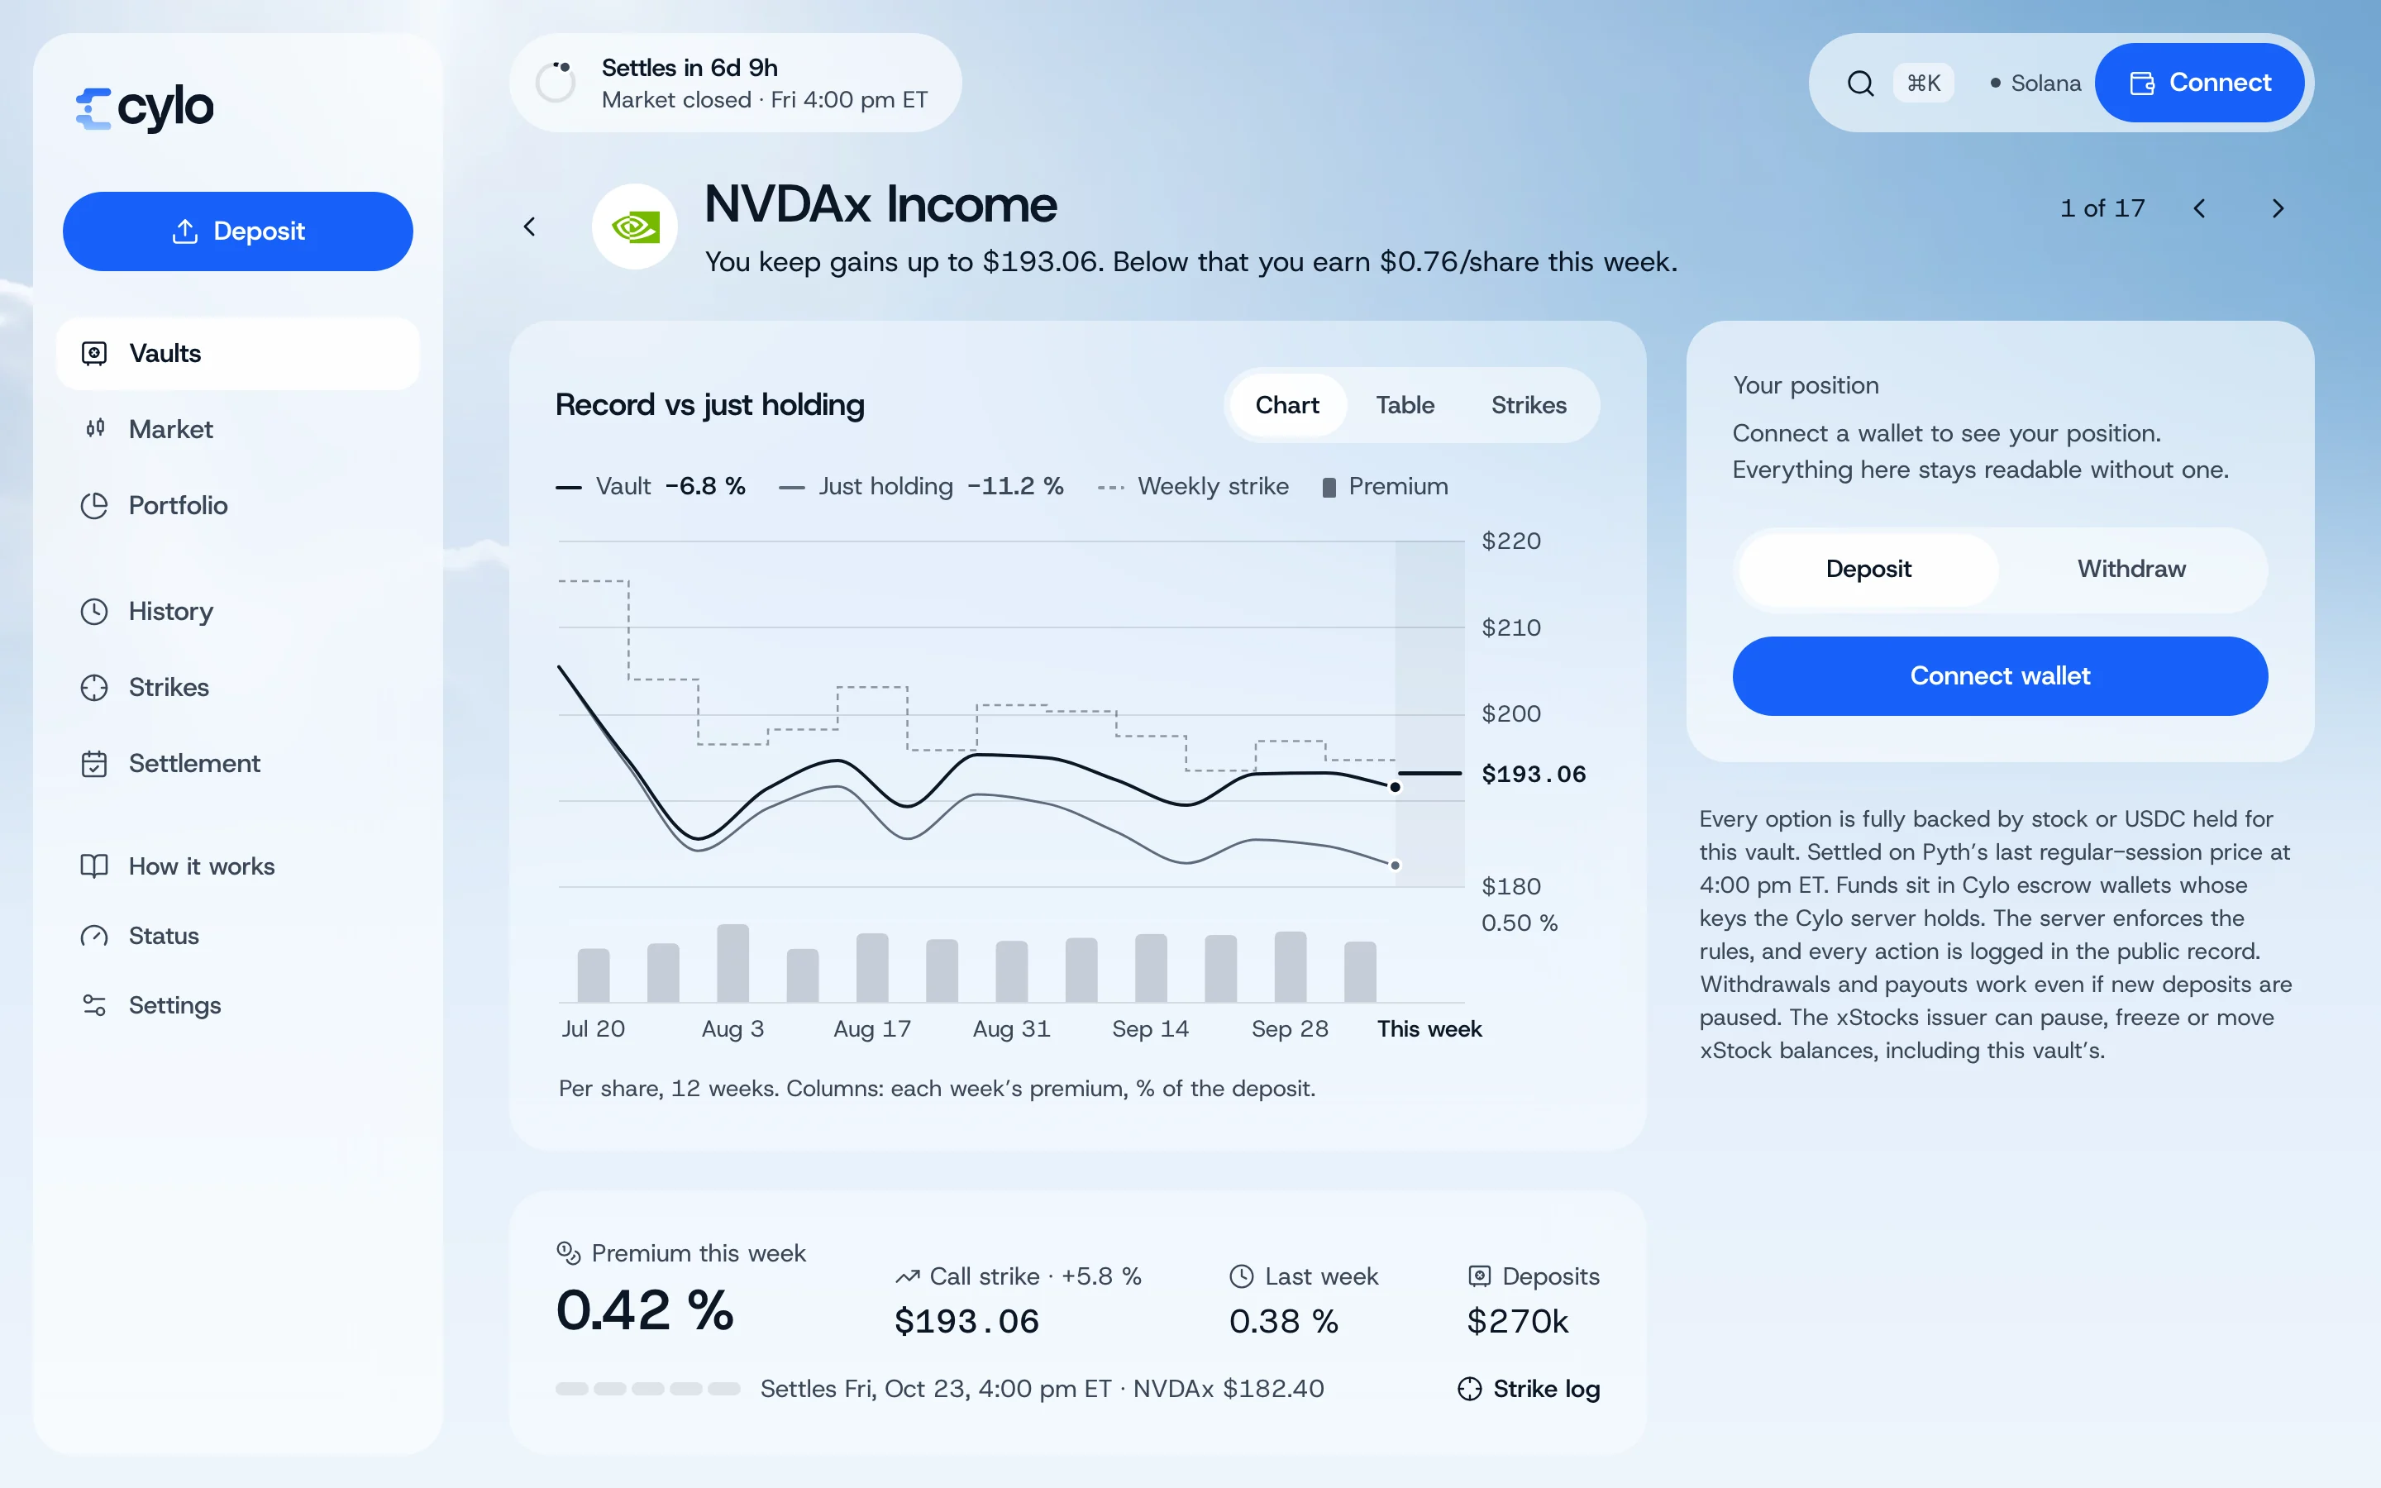Open Status in the sidebar

238,936
